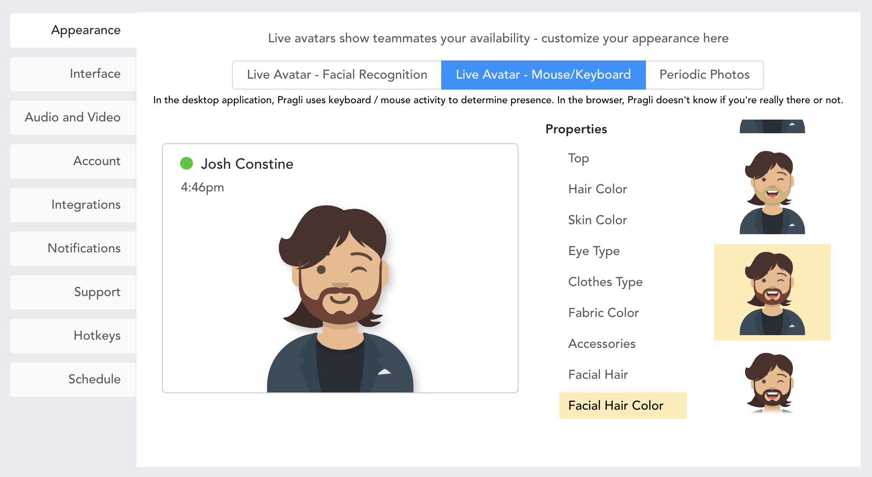This screenshot has height=477, width=872.
Task: Open the Audio and Video settings tab
Action: point(73,117)
